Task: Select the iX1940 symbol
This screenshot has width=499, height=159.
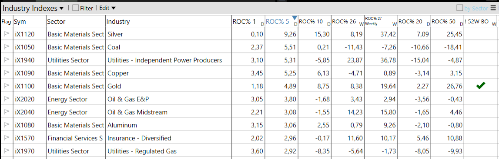Action: coord(24,60)
